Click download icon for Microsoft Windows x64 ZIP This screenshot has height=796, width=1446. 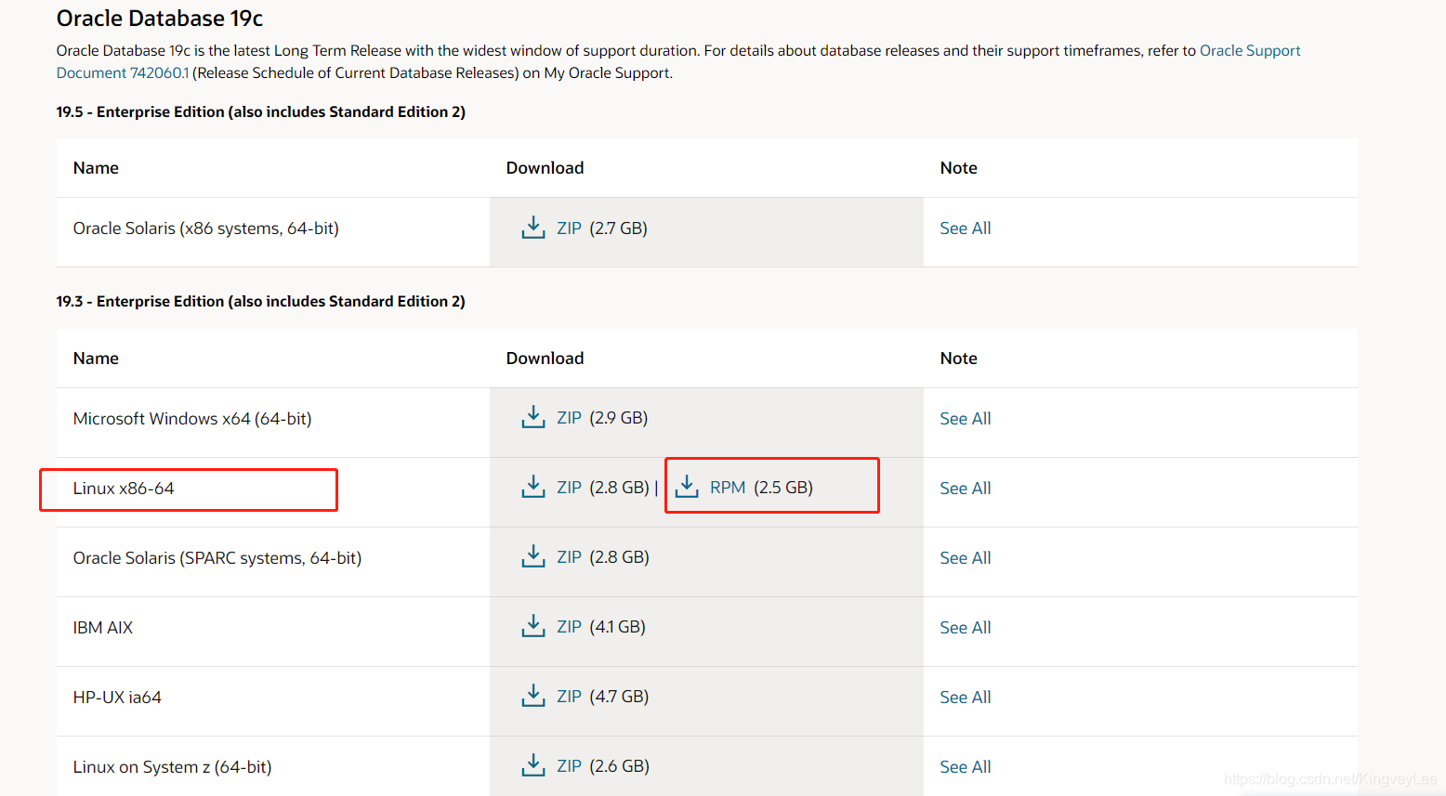[x=533, y=417]
